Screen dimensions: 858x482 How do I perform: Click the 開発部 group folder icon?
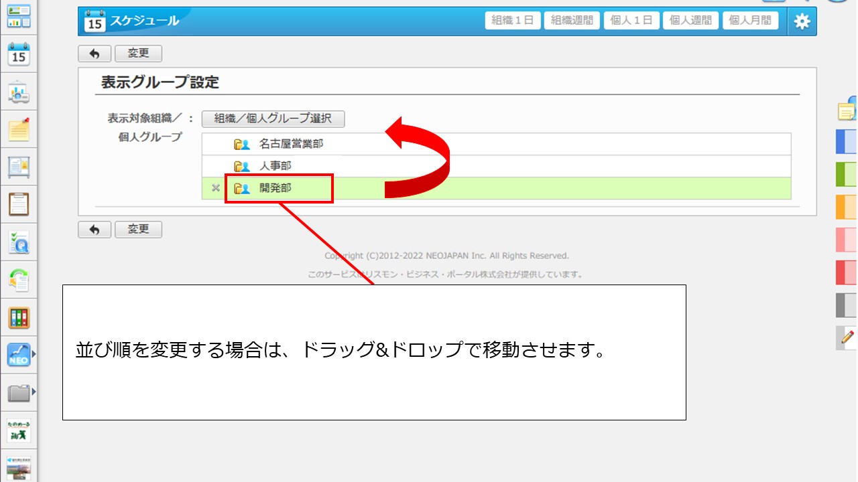coord(241,189)
